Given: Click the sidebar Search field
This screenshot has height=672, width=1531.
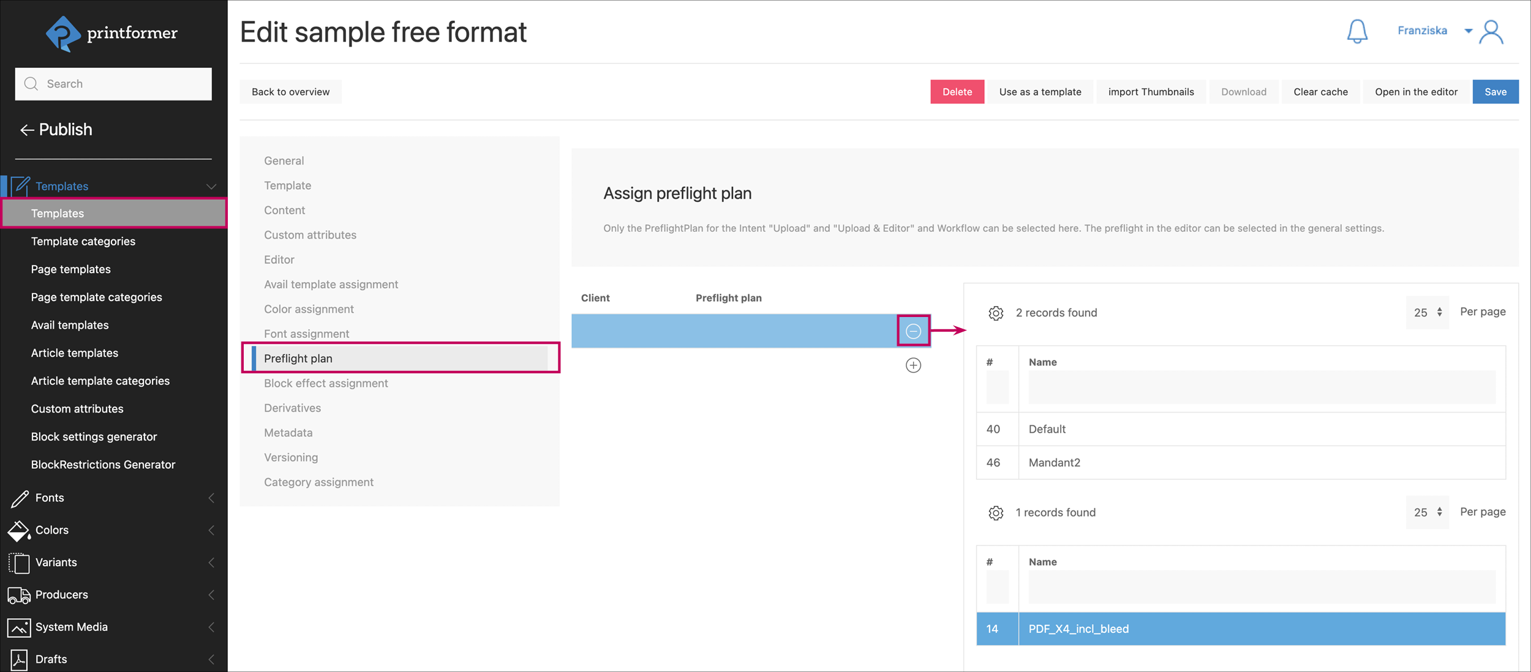Looking at the screenshot, I should 114,84.
